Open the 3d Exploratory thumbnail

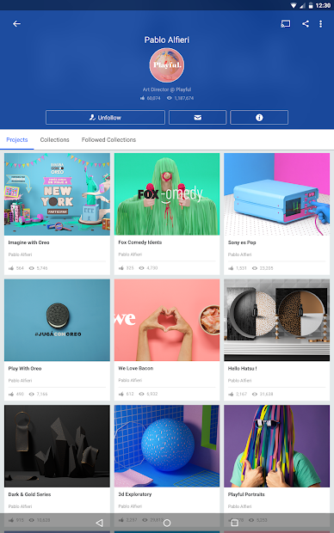tap(167, 446)
